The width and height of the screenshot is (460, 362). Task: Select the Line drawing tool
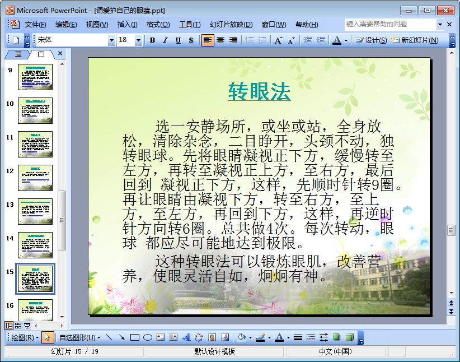click(109, 337)
